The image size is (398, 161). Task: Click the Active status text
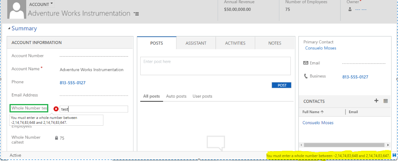(16, 155)
